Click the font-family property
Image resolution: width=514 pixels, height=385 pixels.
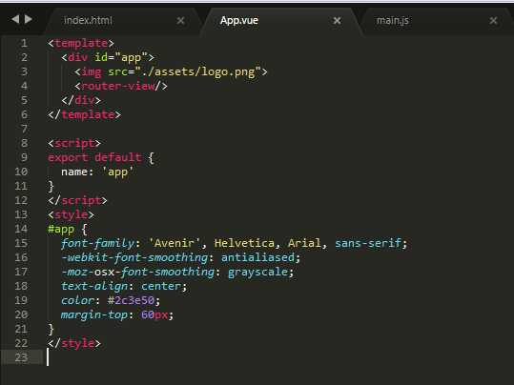tap(97, 243)
